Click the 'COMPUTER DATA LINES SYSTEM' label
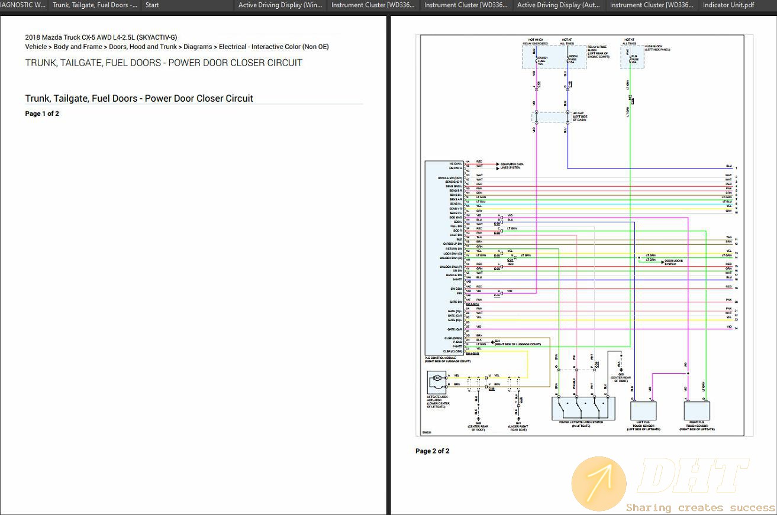This screenshot has width=777, height=515. 512,166
